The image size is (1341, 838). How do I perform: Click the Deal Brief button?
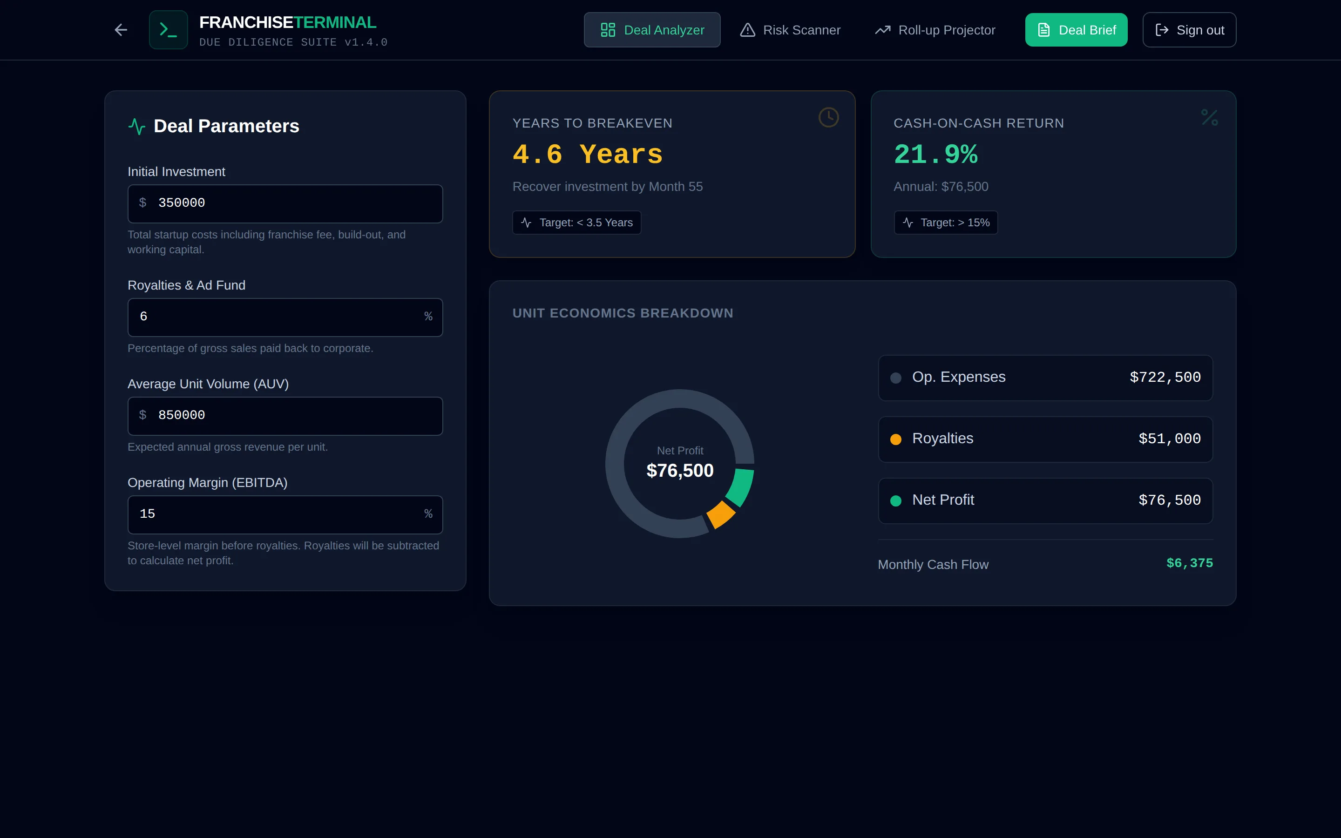[1076, 30]
